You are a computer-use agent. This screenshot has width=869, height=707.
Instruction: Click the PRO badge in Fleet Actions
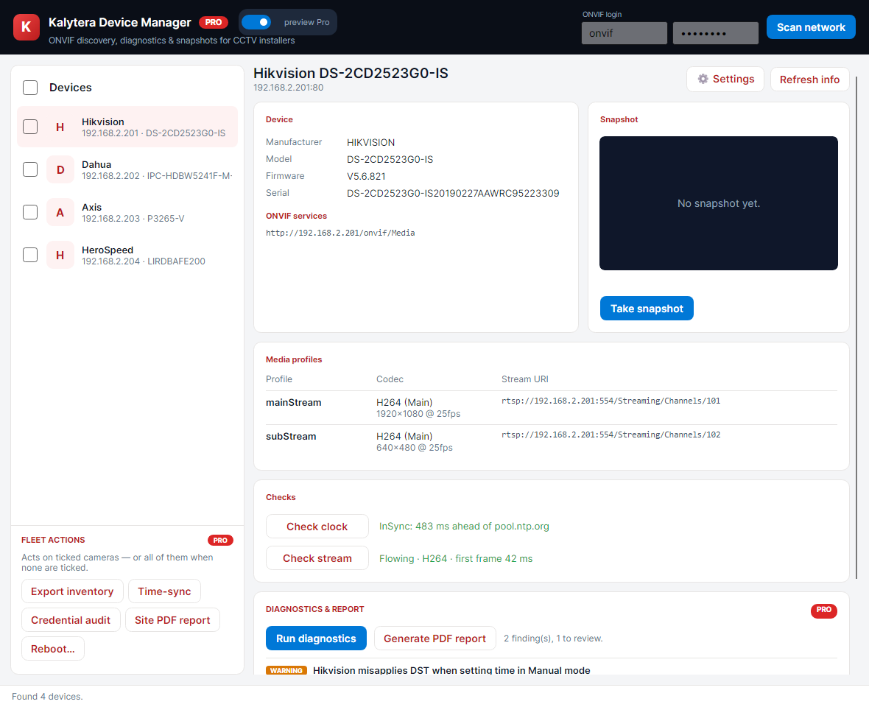[220, 541]
